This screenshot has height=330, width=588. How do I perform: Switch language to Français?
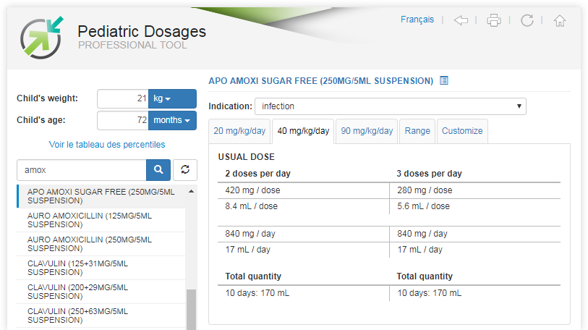[x=417, y=20]
